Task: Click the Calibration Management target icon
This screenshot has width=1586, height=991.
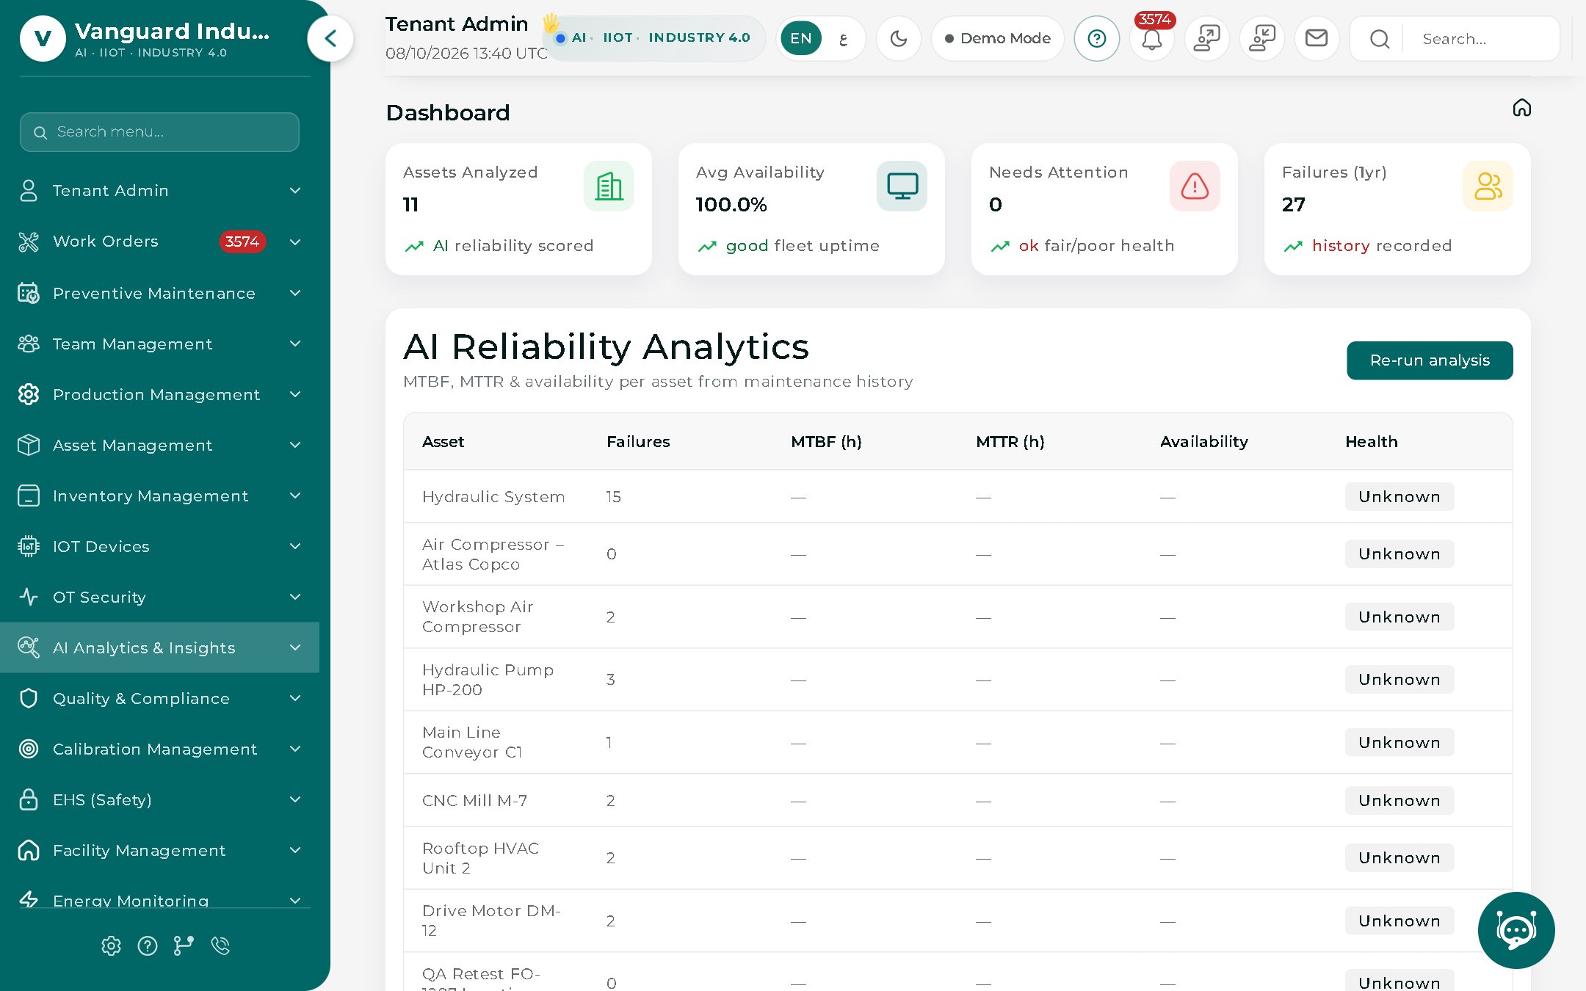Action: click(x=29, y=749)
